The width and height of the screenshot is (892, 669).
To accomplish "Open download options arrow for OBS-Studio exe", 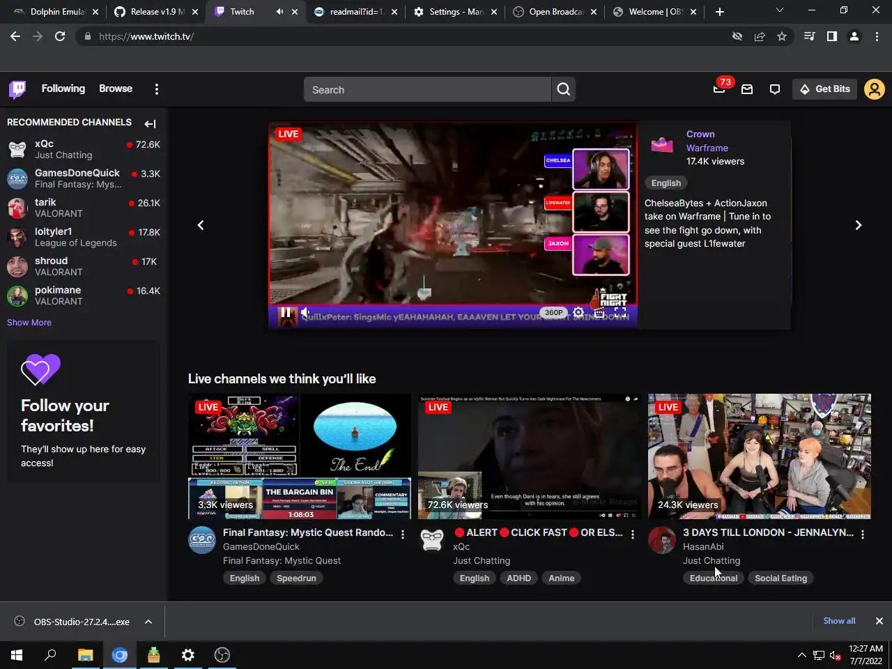I will tap(148, 622).
